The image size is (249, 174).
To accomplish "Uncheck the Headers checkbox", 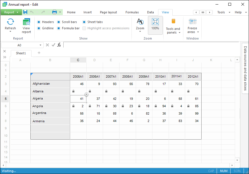I will 39,22.
